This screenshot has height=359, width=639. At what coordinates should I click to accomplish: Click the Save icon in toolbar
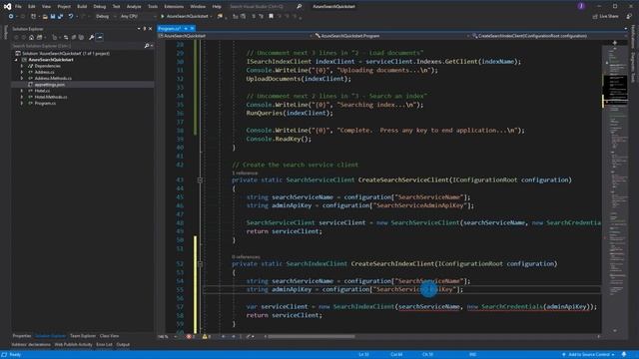pos(53,16)
